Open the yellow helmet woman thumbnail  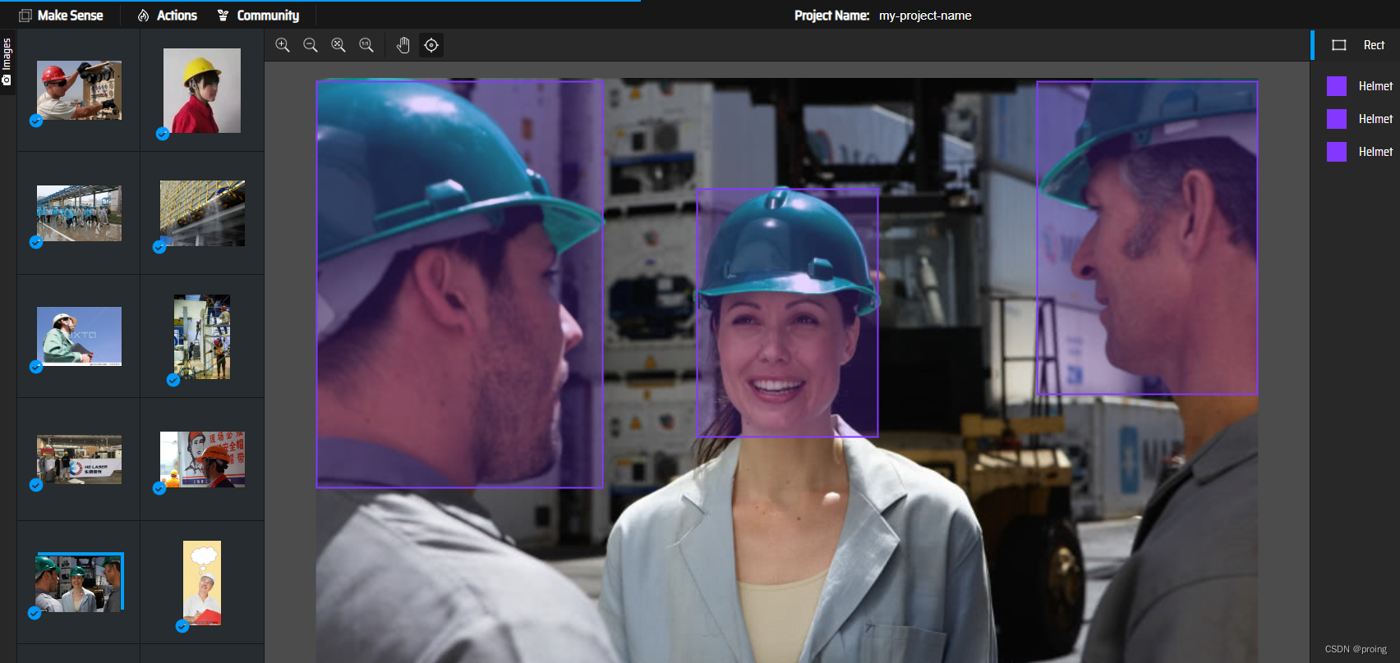[202, 90]
